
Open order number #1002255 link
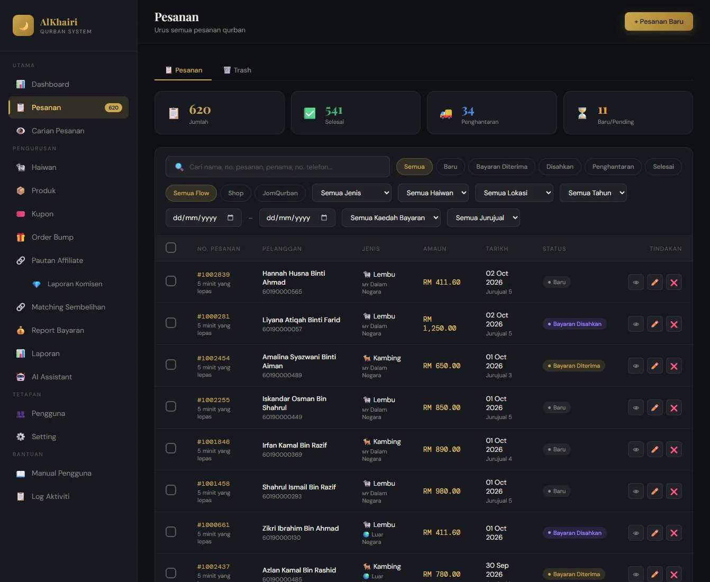pos(214,400)
